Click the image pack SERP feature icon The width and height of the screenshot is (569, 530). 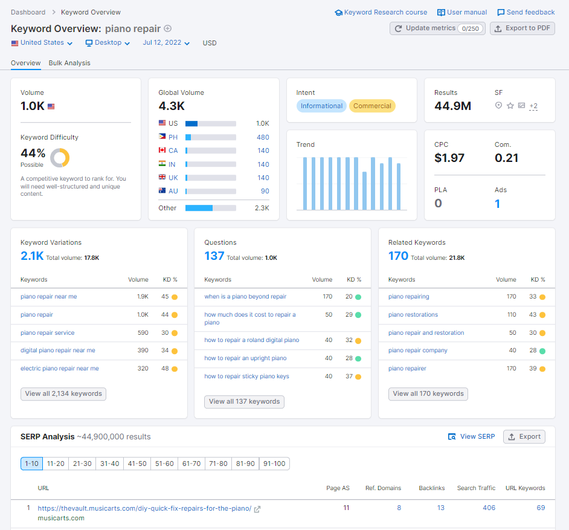point(521,105)
